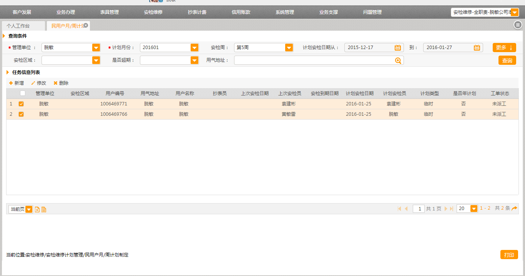Click the Excel export icon in the footer
Viewport: 525px width, 276px height.
click(37, 209)
